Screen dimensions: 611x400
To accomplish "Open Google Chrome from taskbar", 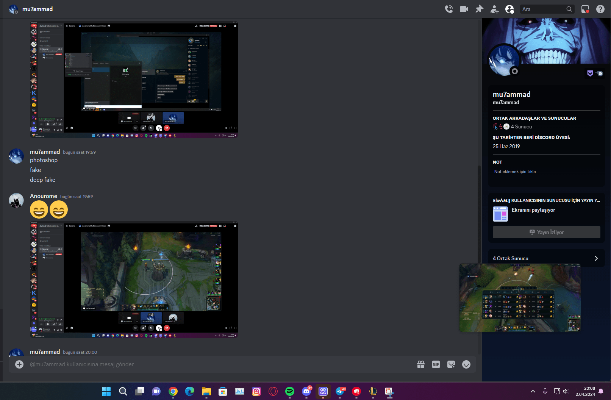I will pos(173,391).
